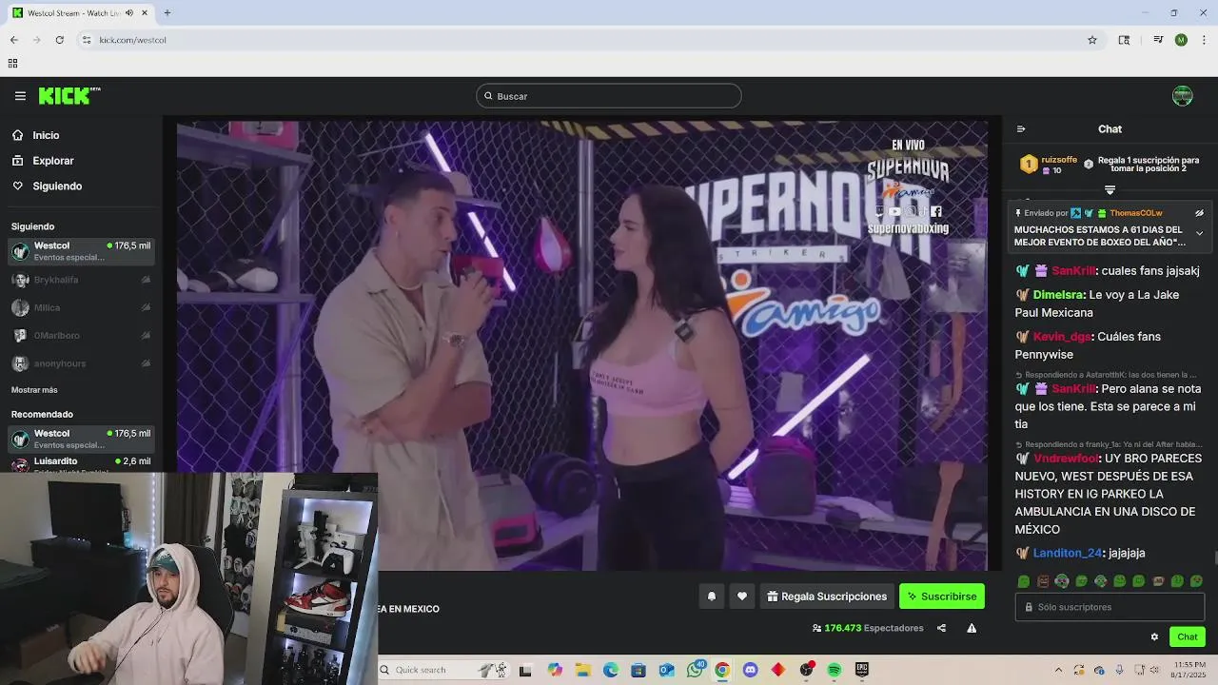
Task: Open Epic Games from the taskbar
Action: pyautogui.click(x=862, y=670)
